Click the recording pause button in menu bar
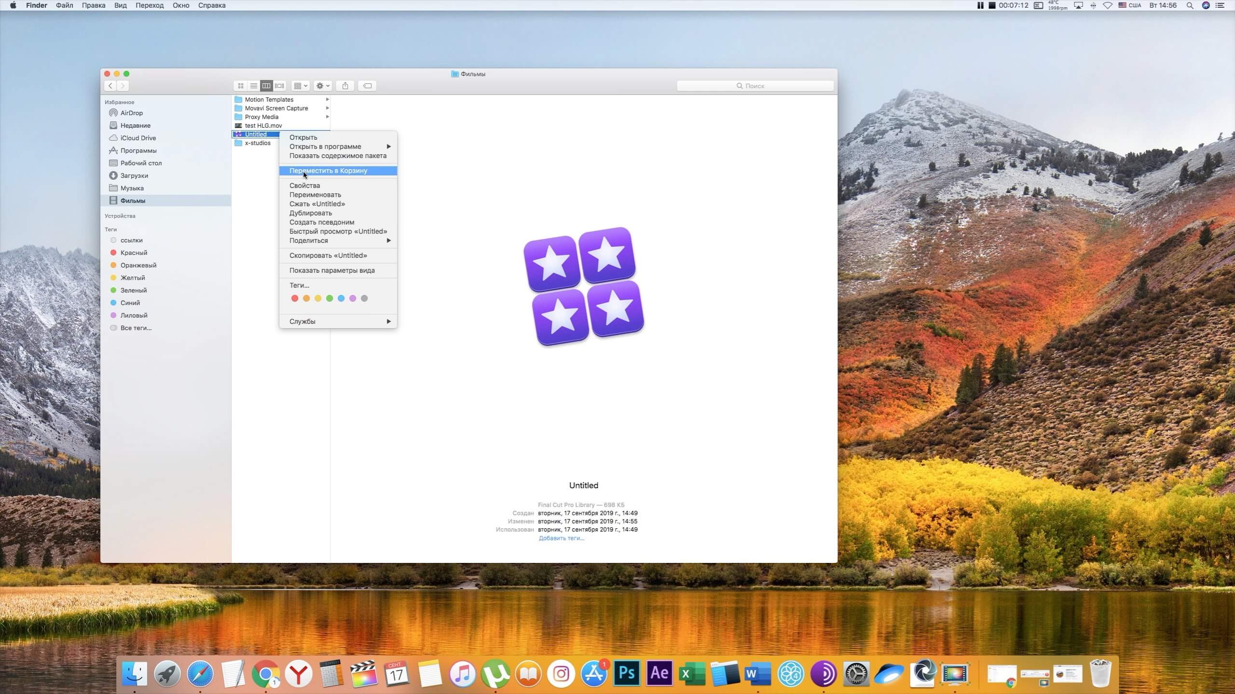The image size is (1235, 694). [x=980, y=5]
